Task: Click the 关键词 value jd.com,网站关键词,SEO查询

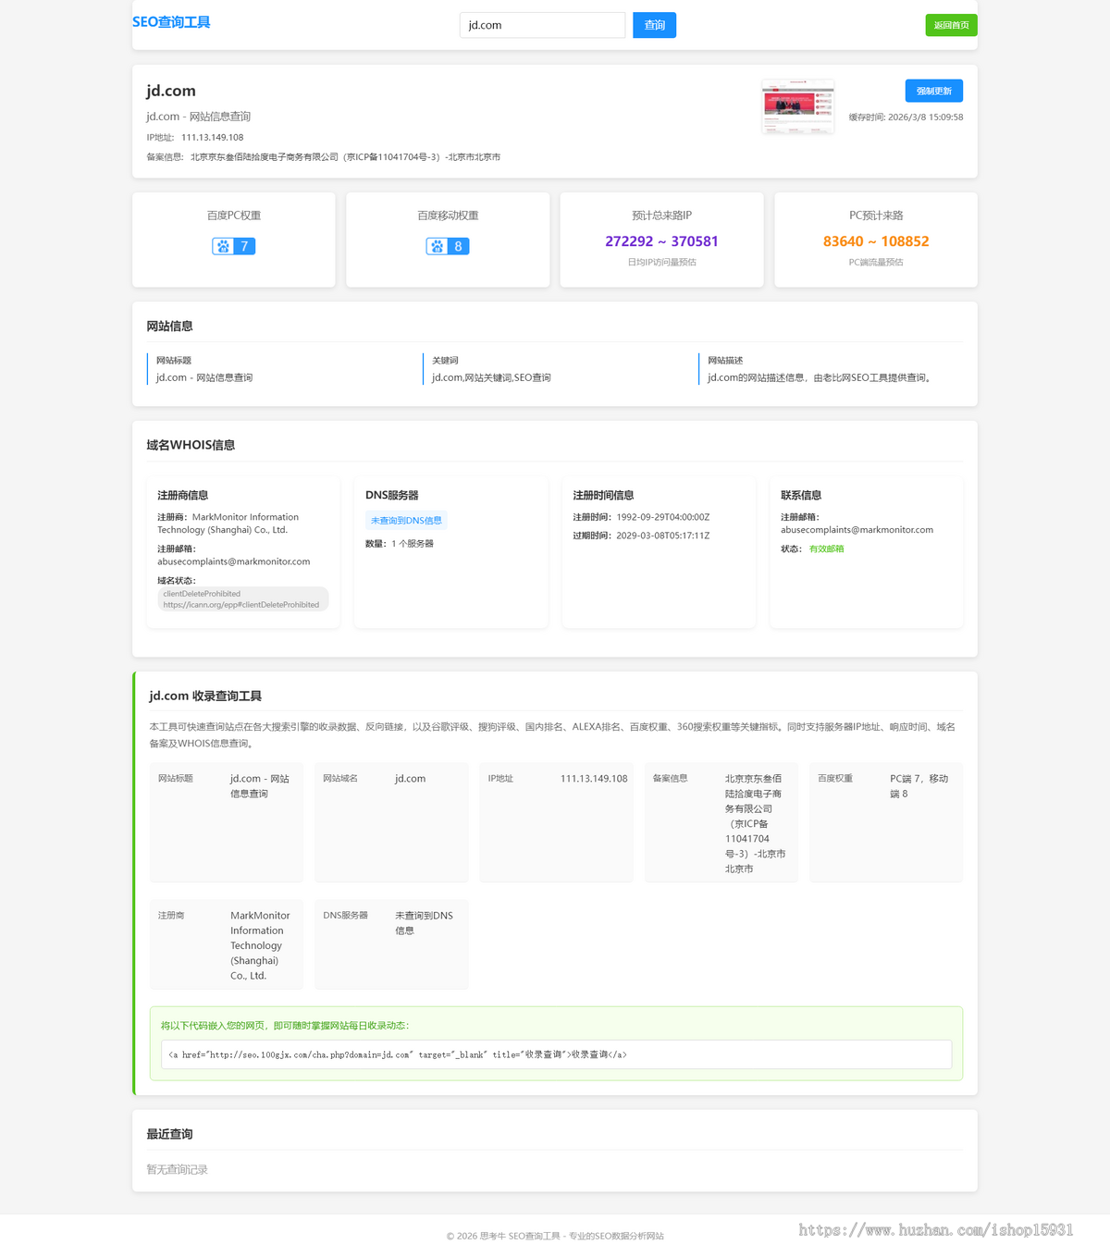Action: (x=491, y=377)
